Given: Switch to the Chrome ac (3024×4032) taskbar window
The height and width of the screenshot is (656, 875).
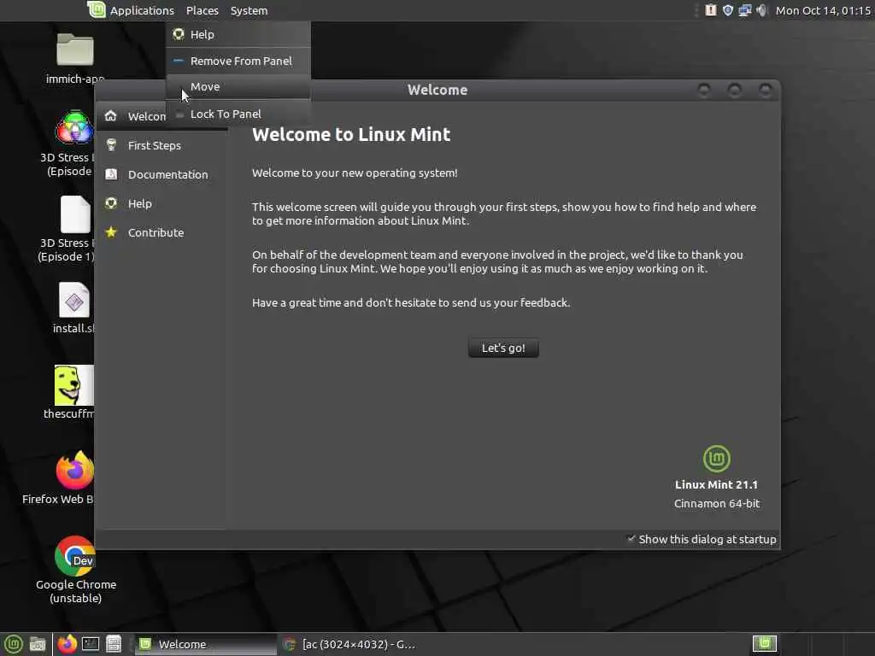Looking at the screenshot, I should pos(349,644).
